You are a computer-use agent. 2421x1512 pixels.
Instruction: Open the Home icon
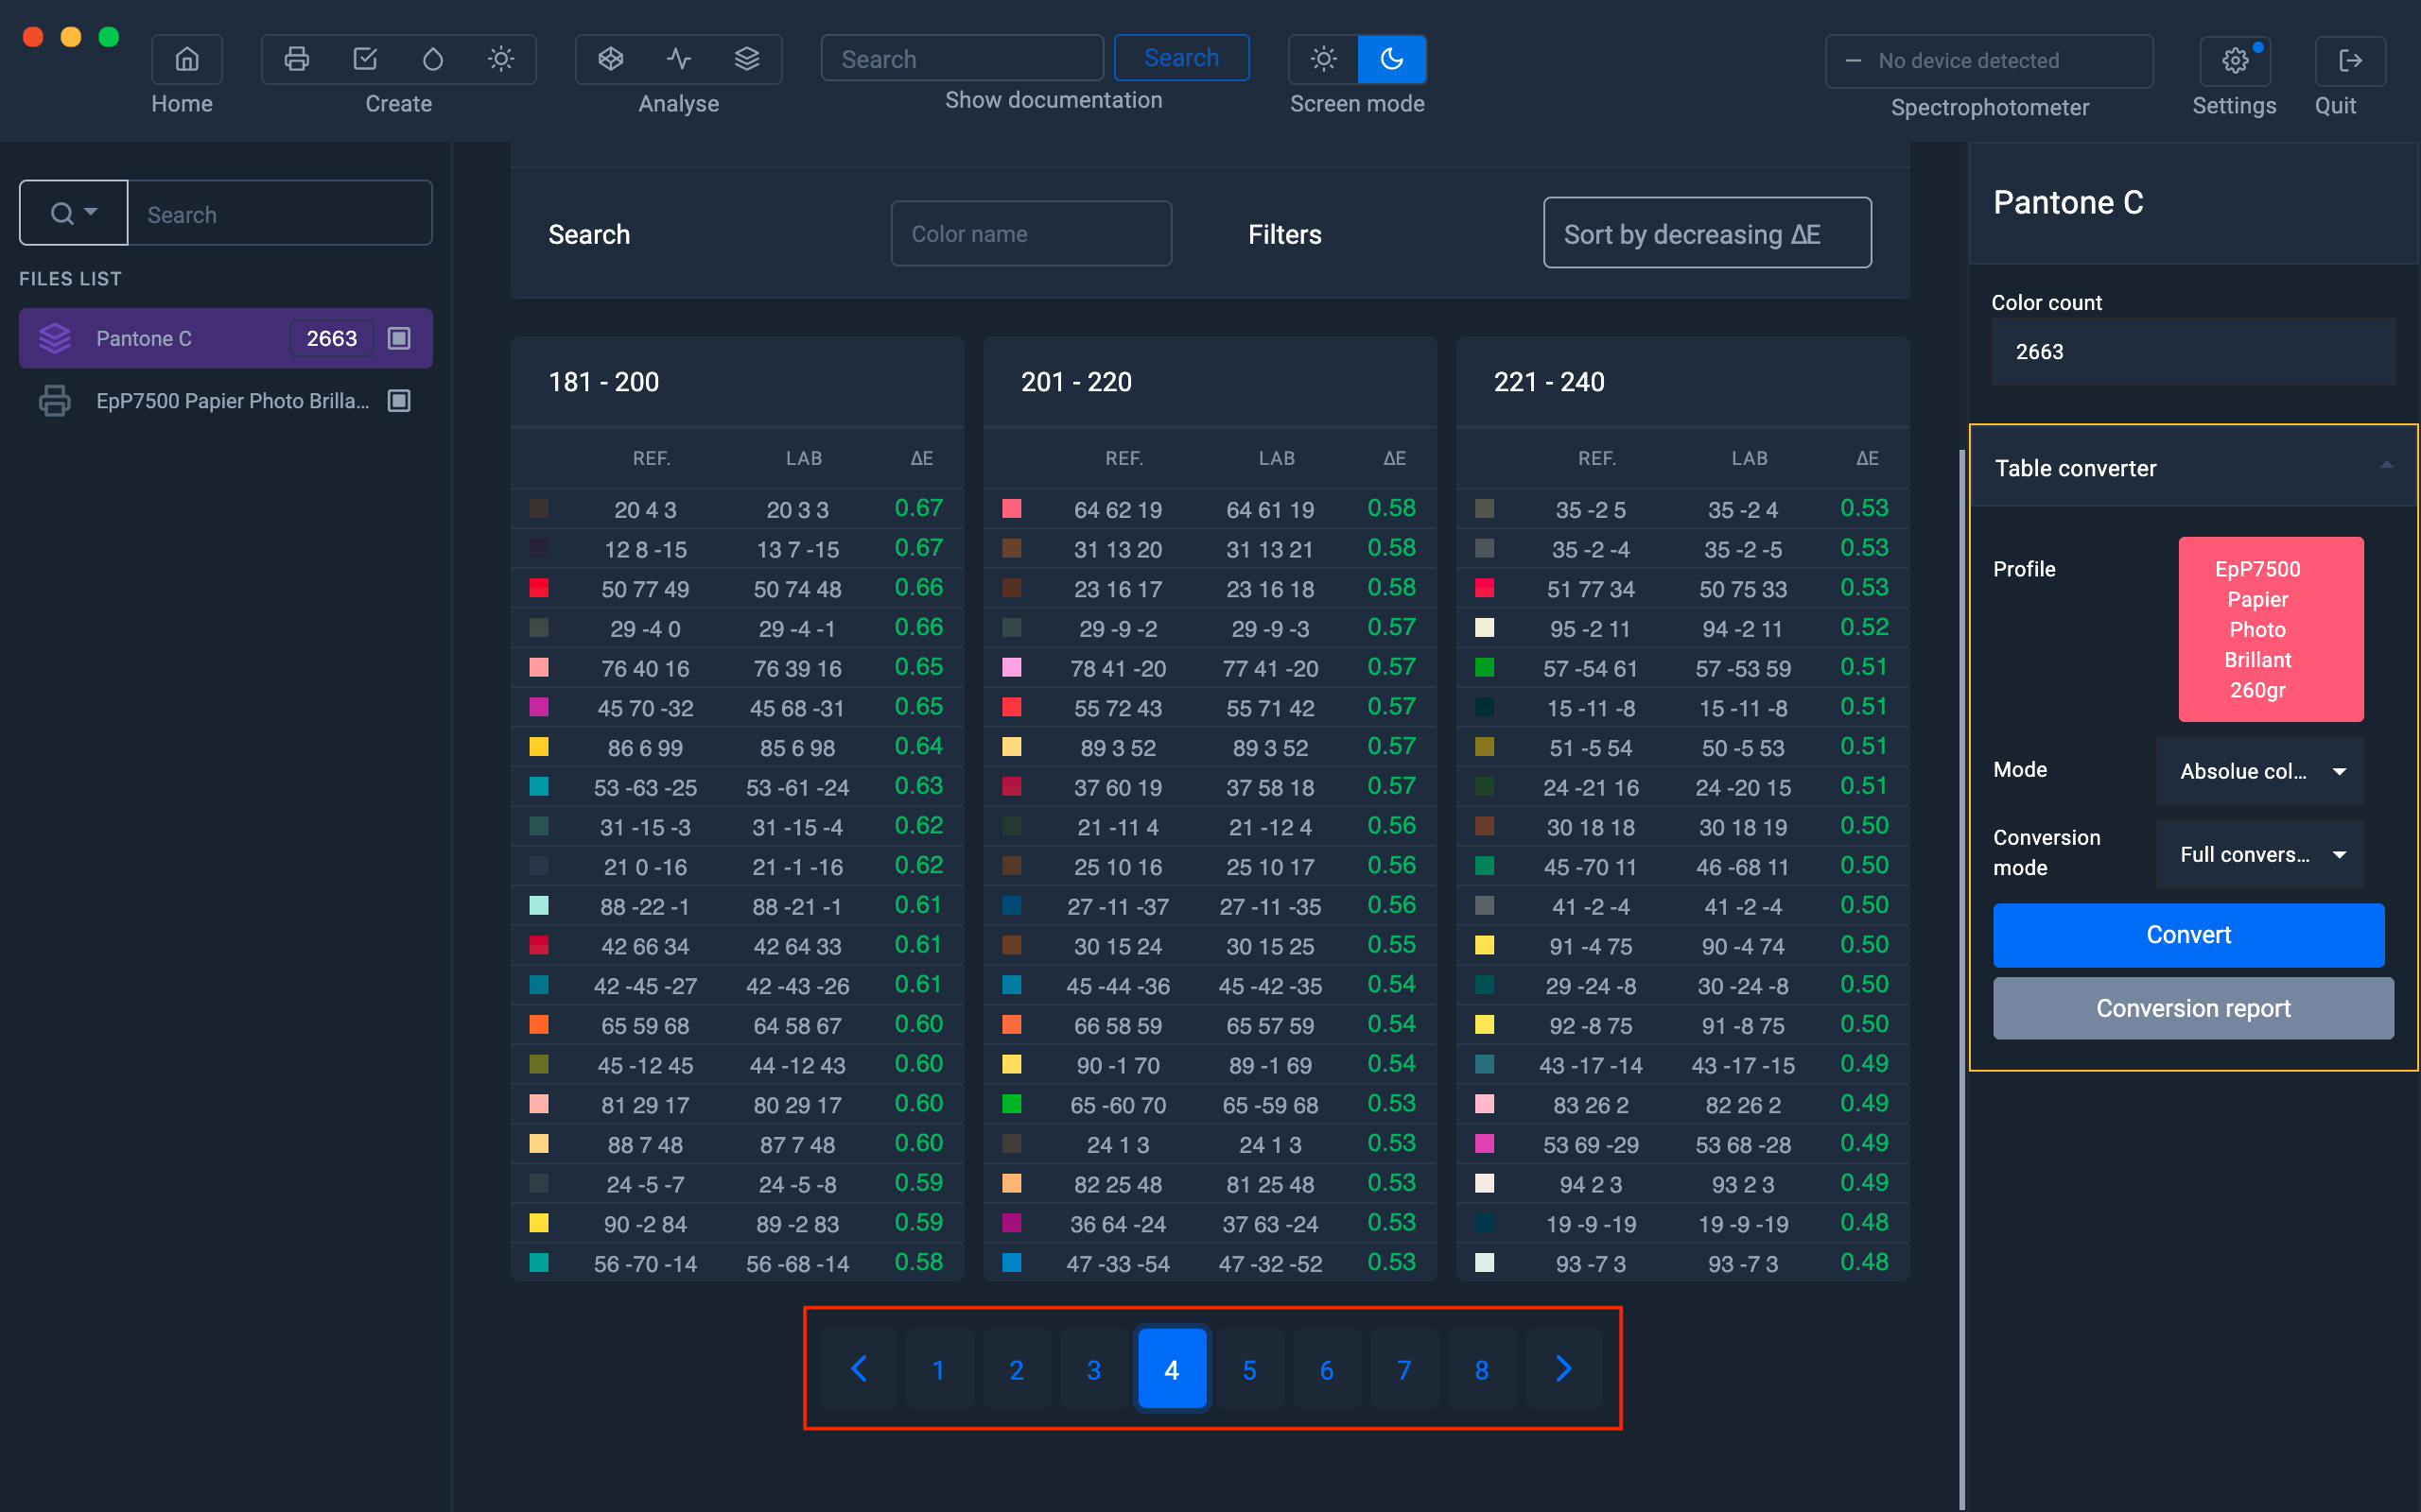tap(186, 59)
